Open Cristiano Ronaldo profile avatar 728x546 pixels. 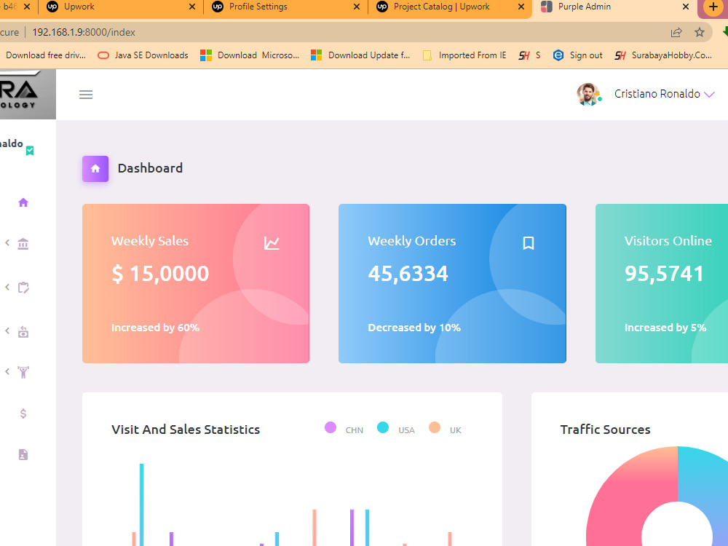(588, 94)
